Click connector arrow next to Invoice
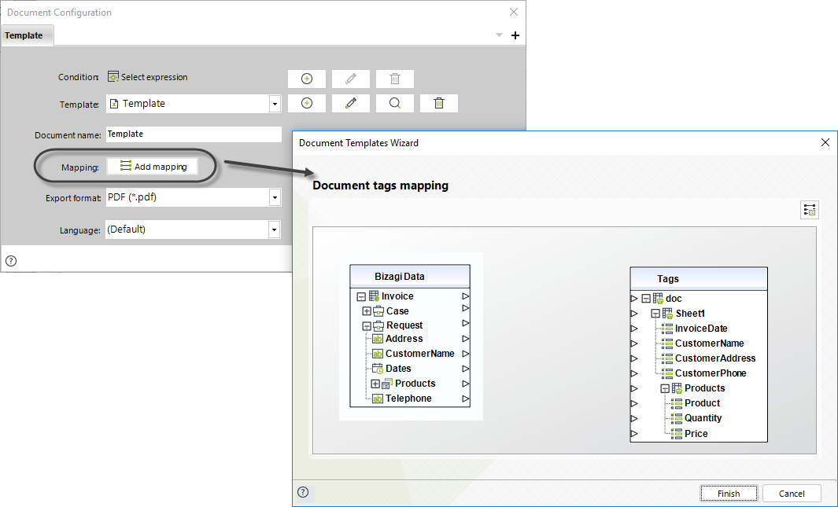 point(466,296)
